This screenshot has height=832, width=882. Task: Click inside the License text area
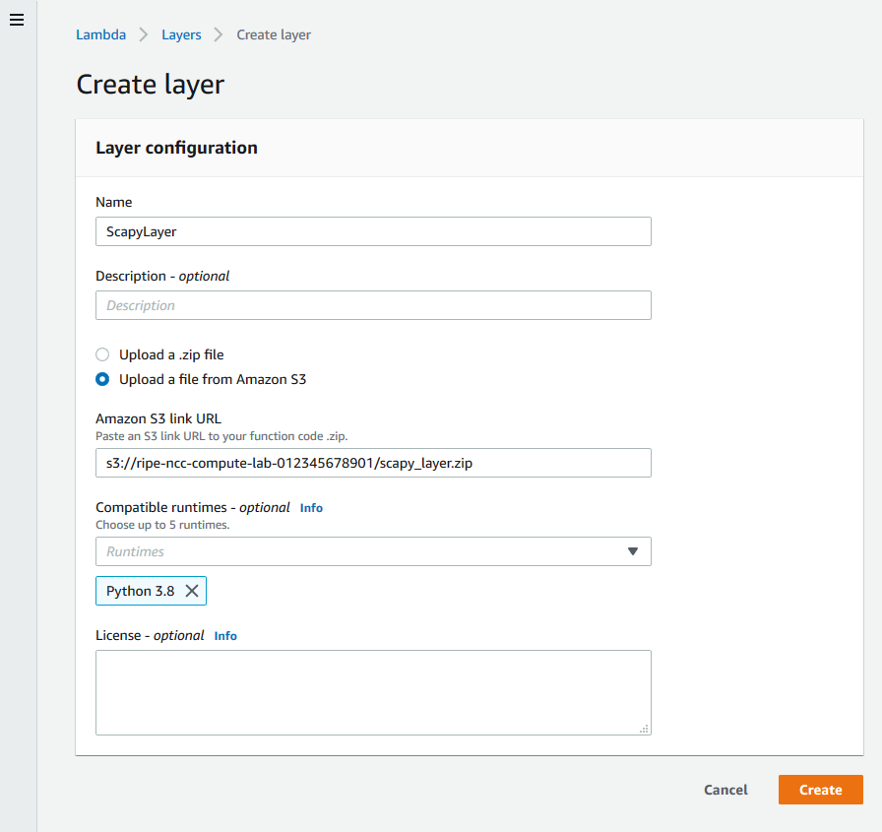pyautogui.click(x=373, y=692)
